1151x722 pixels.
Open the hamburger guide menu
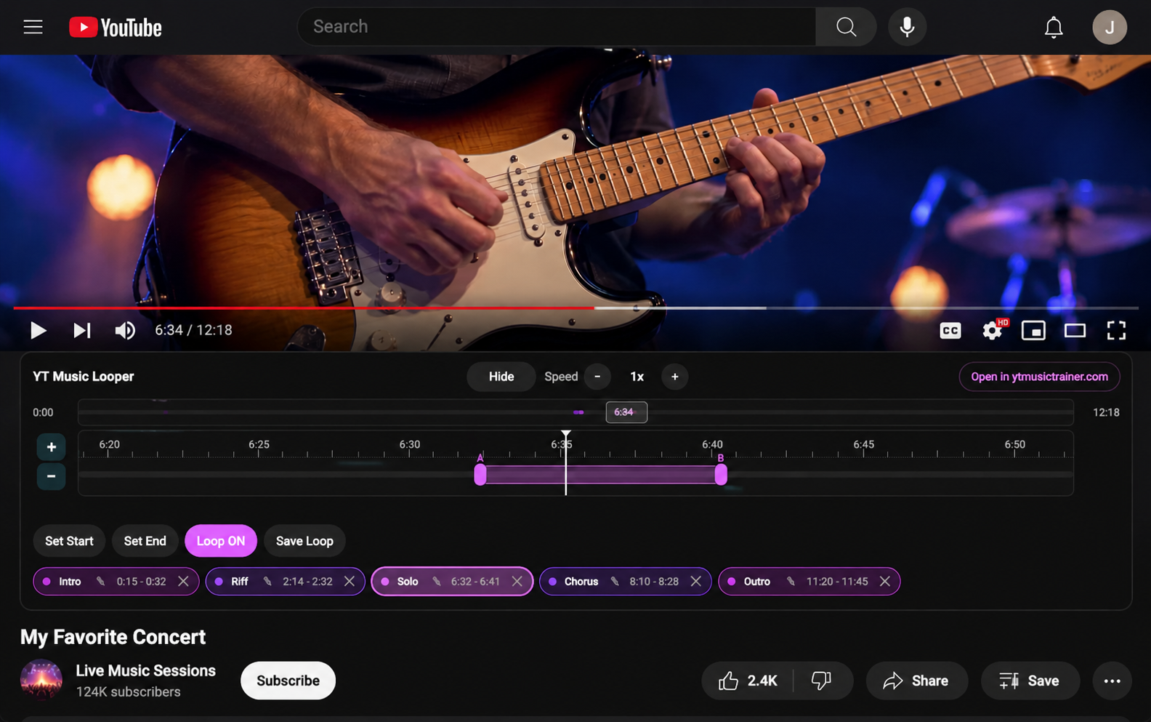(33, 27)
